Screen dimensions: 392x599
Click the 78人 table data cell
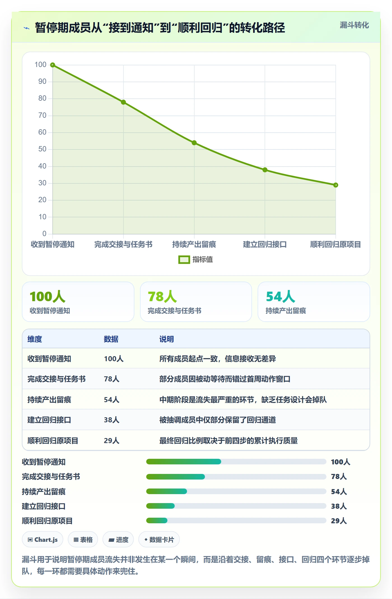(112, 379)
